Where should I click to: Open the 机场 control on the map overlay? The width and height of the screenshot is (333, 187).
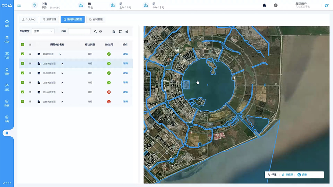[x=302, y=175]
